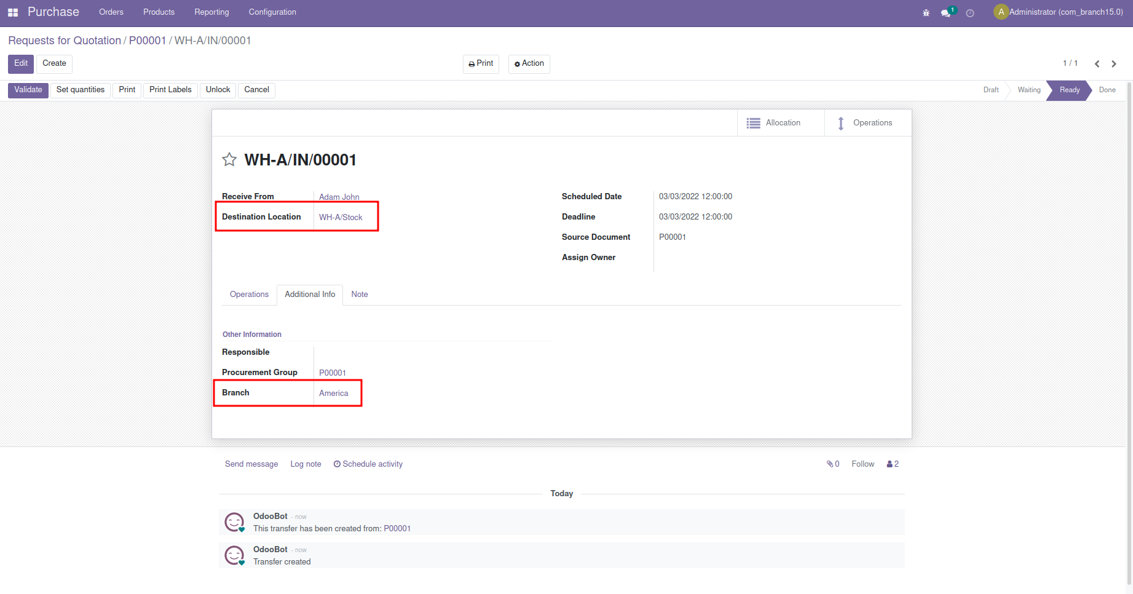This screenshot has height=594, width=1133.
Task: Click the vertical page scrollbar
Action: [x=1129, y=332]
